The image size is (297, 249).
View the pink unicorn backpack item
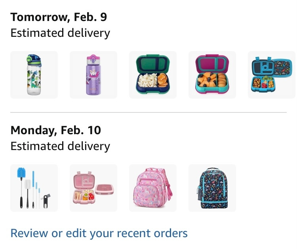153,188
